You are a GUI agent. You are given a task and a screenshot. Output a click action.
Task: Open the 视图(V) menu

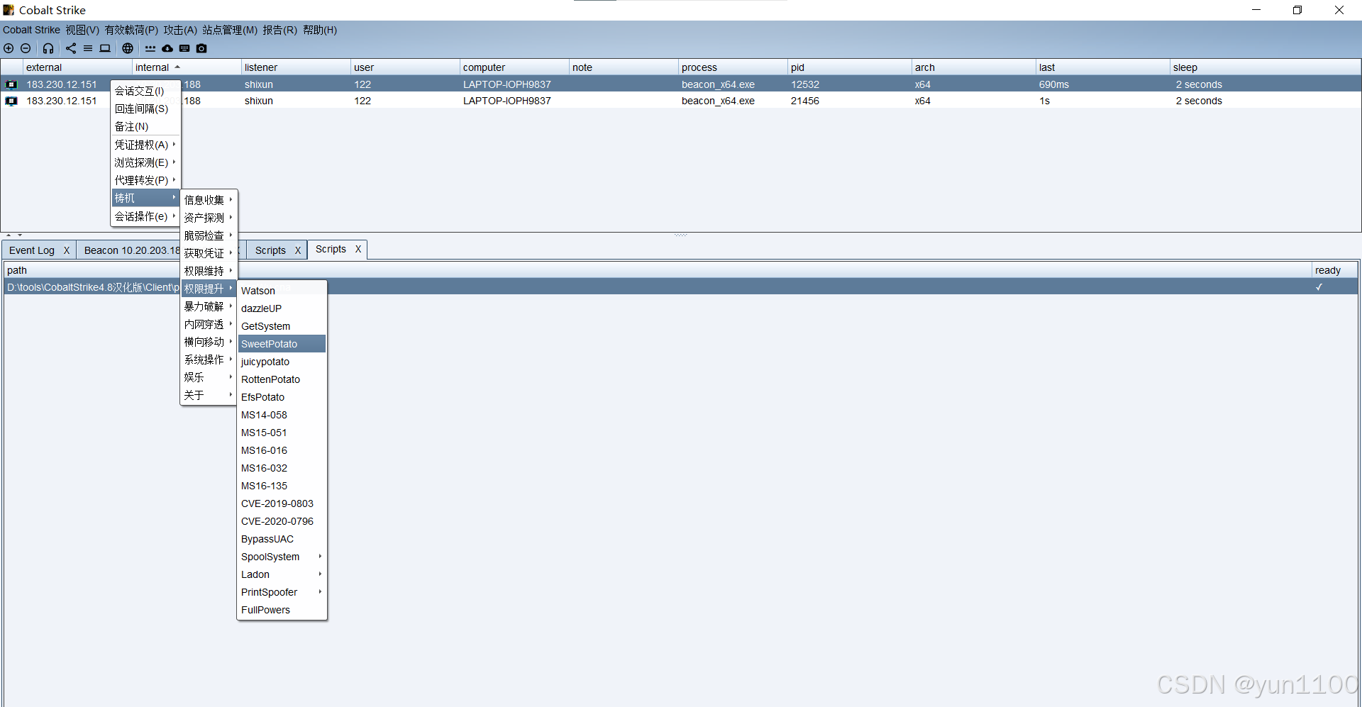coord(82,30)
